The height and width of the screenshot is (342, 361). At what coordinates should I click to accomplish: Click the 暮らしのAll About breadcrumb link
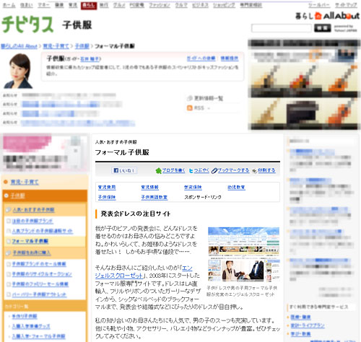tap(19, 46)
